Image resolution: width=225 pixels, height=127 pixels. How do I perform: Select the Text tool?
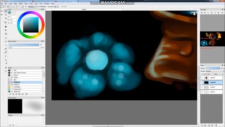pyautogui.click(x=6, y=56)
